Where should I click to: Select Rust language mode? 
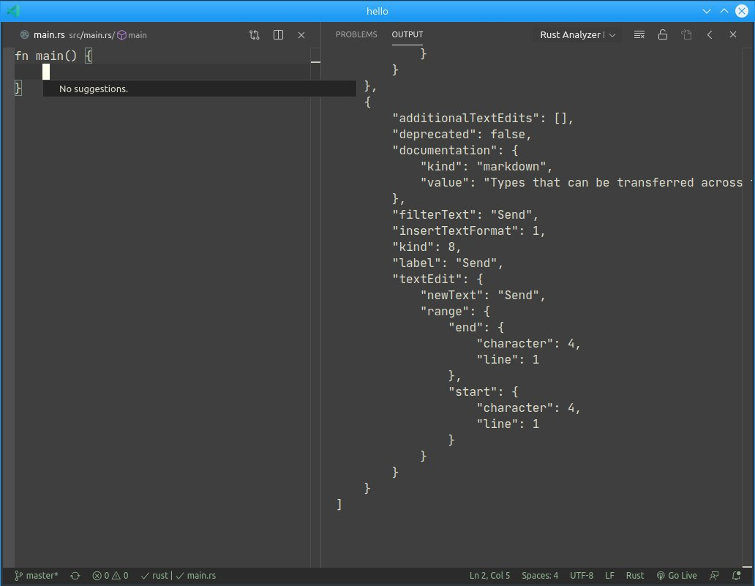click(634, 576)
